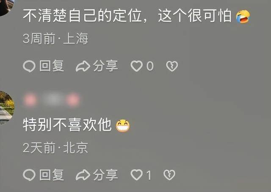Select the comment text 特别不喜欢他
The width and height of the screenshot is (271, 192).
[67, 125]
